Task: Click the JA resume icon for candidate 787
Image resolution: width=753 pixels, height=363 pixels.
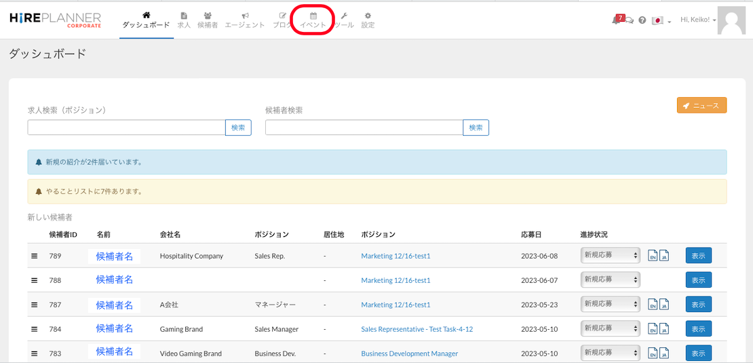Action: pyautogui.click(x=664, y=305)
